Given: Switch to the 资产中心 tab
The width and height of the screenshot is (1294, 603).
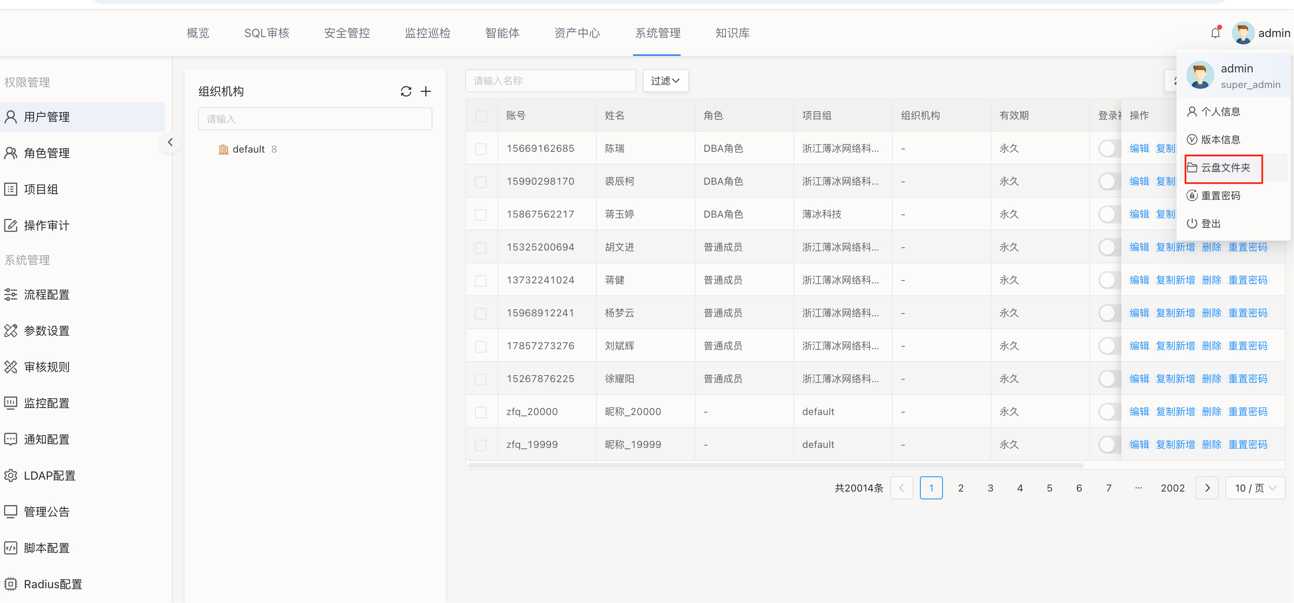Looking at the screenshot, I should (x=577, y=33).
